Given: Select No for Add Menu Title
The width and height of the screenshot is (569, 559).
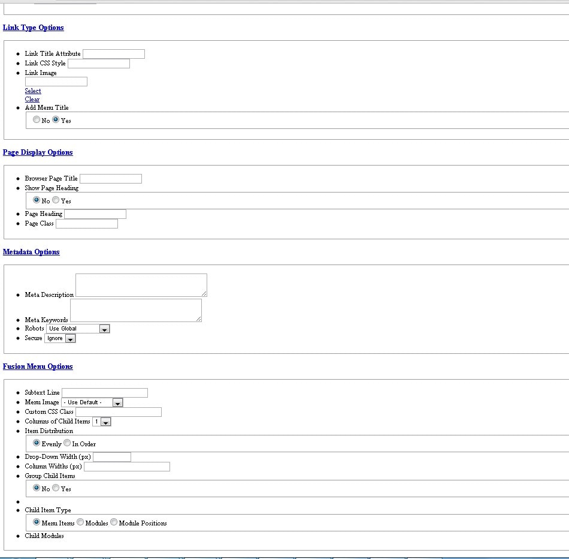Looking at the screenshot, I should coord(37,120).
